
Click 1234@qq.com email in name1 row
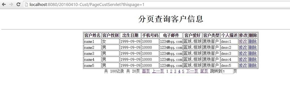[x=171, y=41]
